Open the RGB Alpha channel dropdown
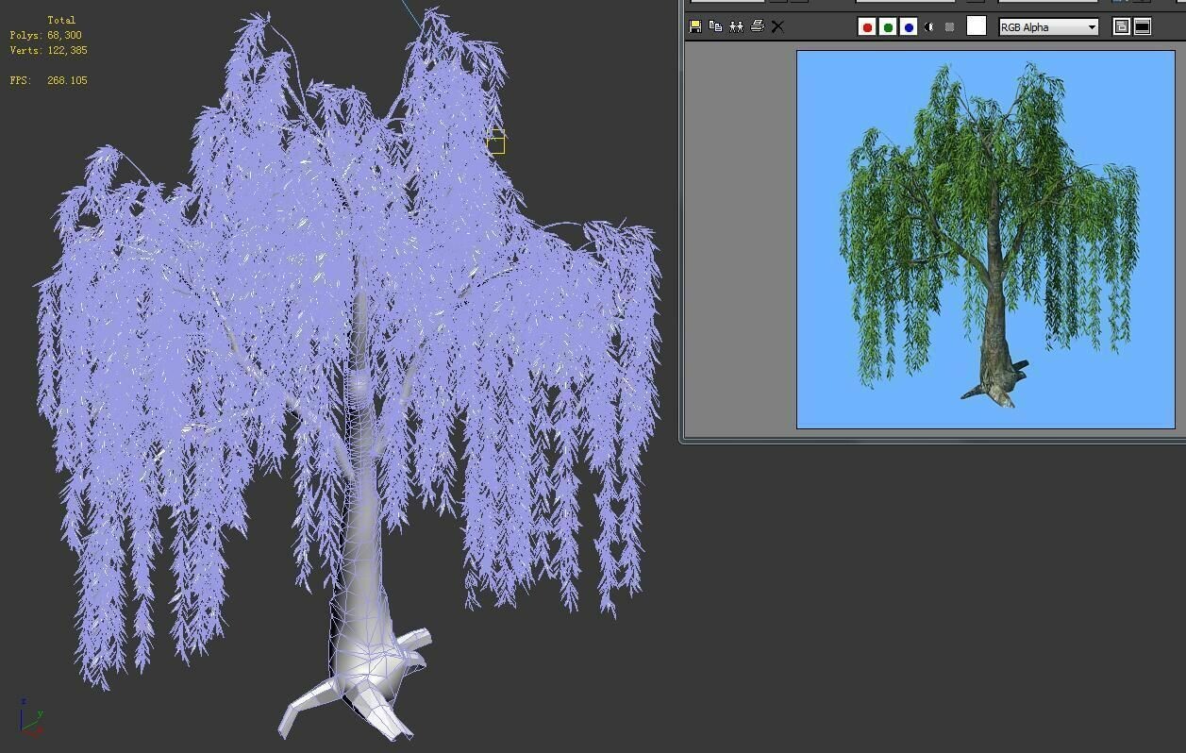The height and width of the screenshot is (753, 1186). (1092, 26)
